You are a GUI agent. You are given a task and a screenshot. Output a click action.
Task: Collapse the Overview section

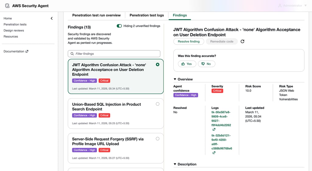pos(175,79)
